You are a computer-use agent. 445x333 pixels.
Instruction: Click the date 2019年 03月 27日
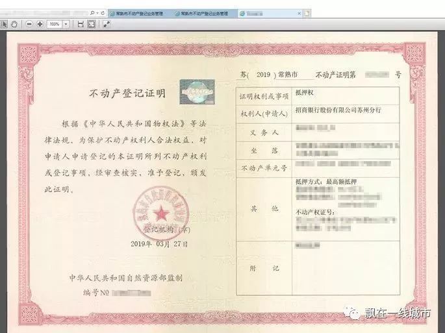point(159,244)
